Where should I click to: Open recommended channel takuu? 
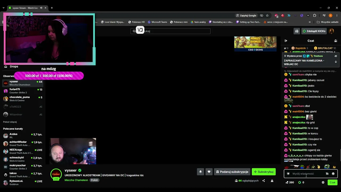click(x=23, y=175)
